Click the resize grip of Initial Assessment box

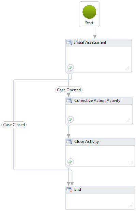click(x=127, y=68)
